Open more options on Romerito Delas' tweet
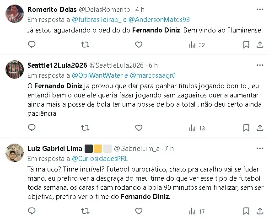Image resolution: width=269 pixels, height=220 pixels. (260, 10)
